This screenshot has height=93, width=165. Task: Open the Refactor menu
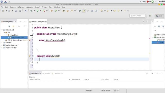21,7
